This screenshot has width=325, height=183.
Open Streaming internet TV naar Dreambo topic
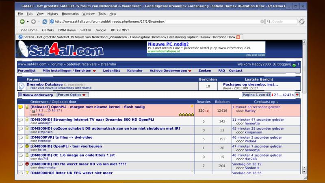(92, 120)
